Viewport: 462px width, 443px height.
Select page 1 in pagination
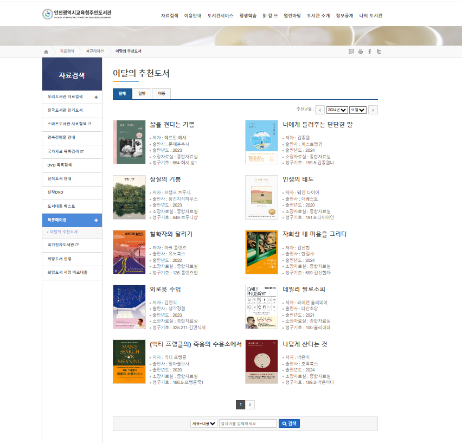pyautogui.click(x=240, y=405)
